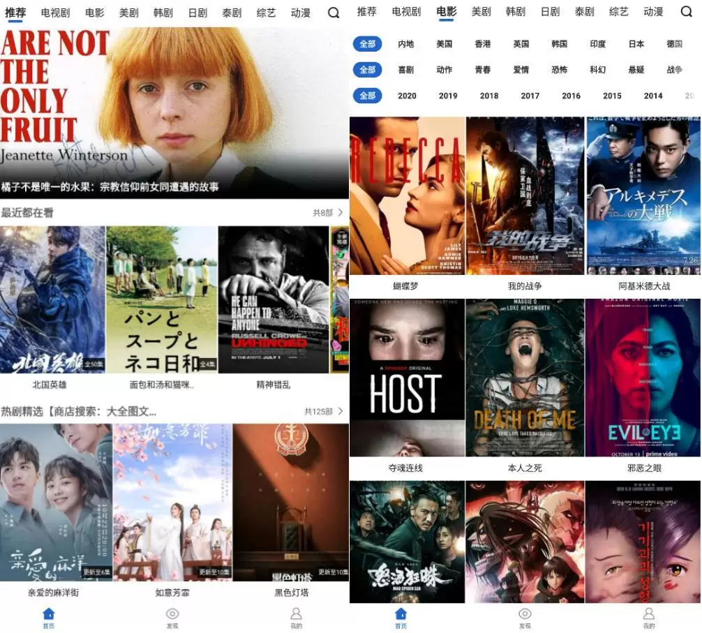Filter movies by 德国 region

pos(675,44)
